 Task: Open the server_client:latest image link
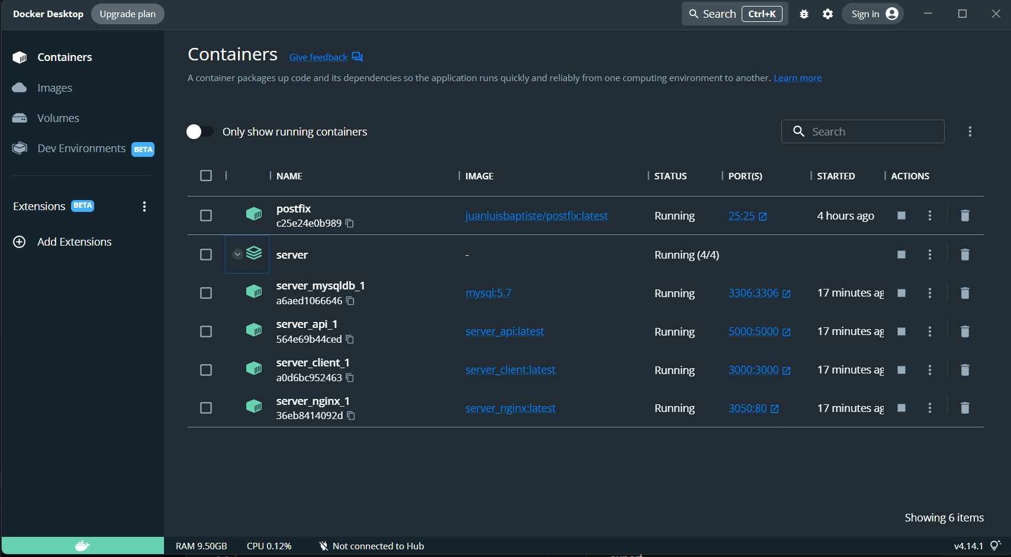[510, 370]
